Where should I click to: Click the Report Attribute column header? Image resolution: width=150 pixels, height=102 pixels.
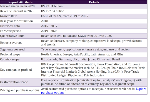point(20,2)
